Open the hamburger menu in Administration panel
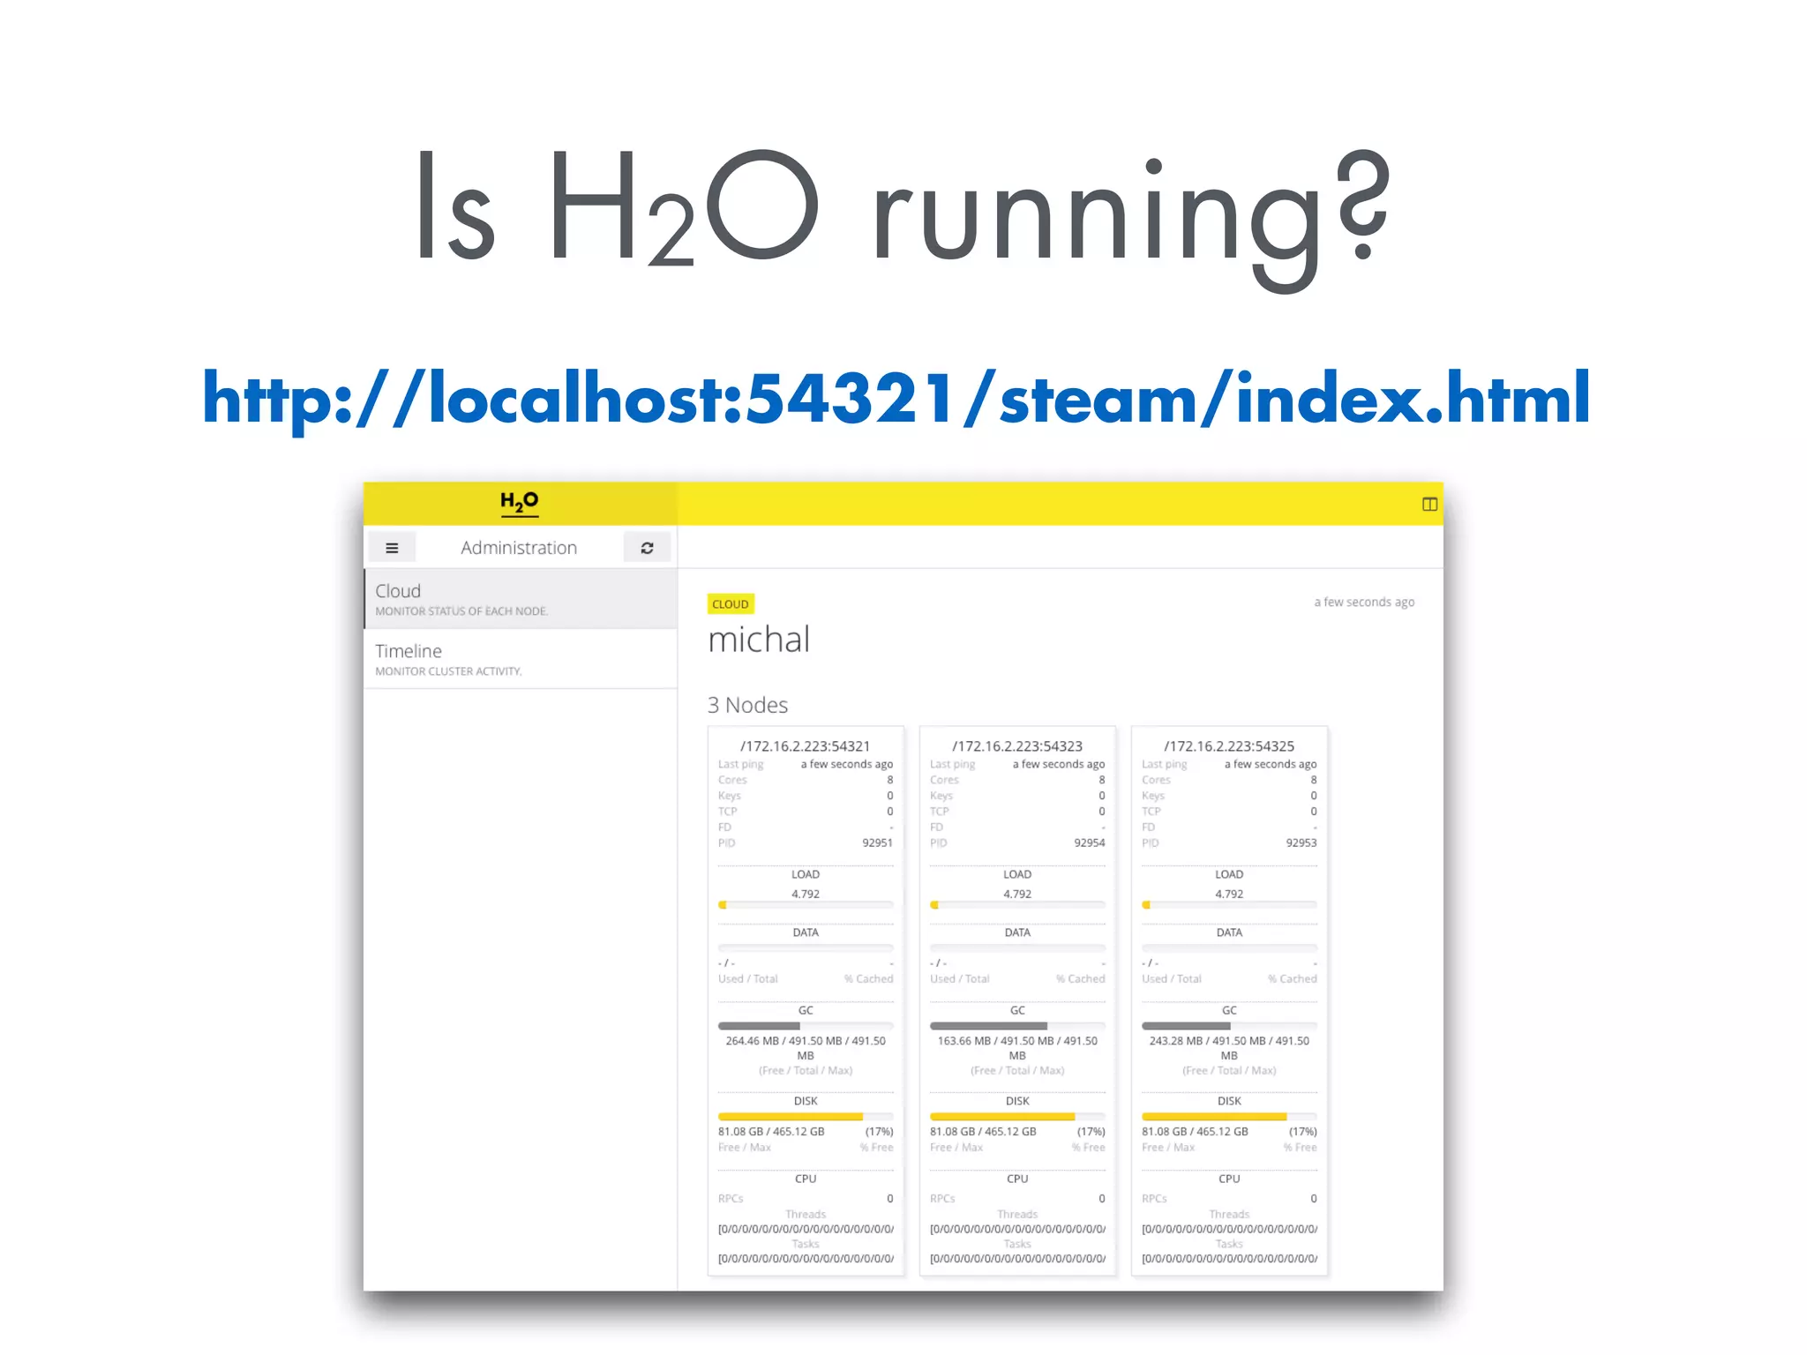1807x1355 pixels. [392, 548]
